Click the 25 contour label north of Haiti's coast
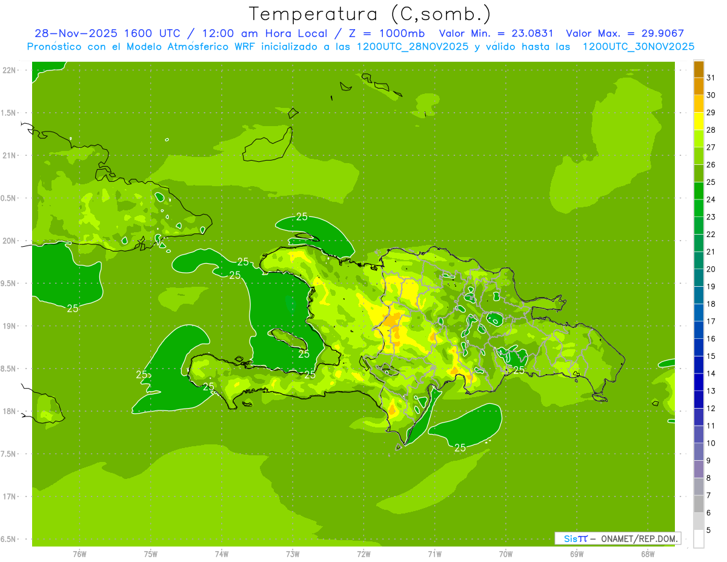 [x=301, y=217]
